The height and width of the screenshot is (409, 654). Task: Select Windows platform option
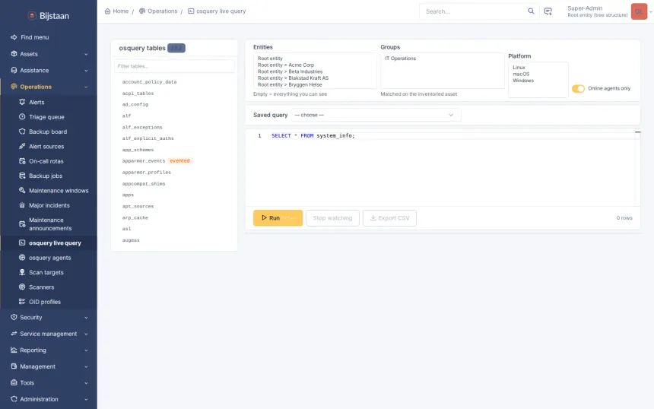pyautogui.click(x=523, y=81)
